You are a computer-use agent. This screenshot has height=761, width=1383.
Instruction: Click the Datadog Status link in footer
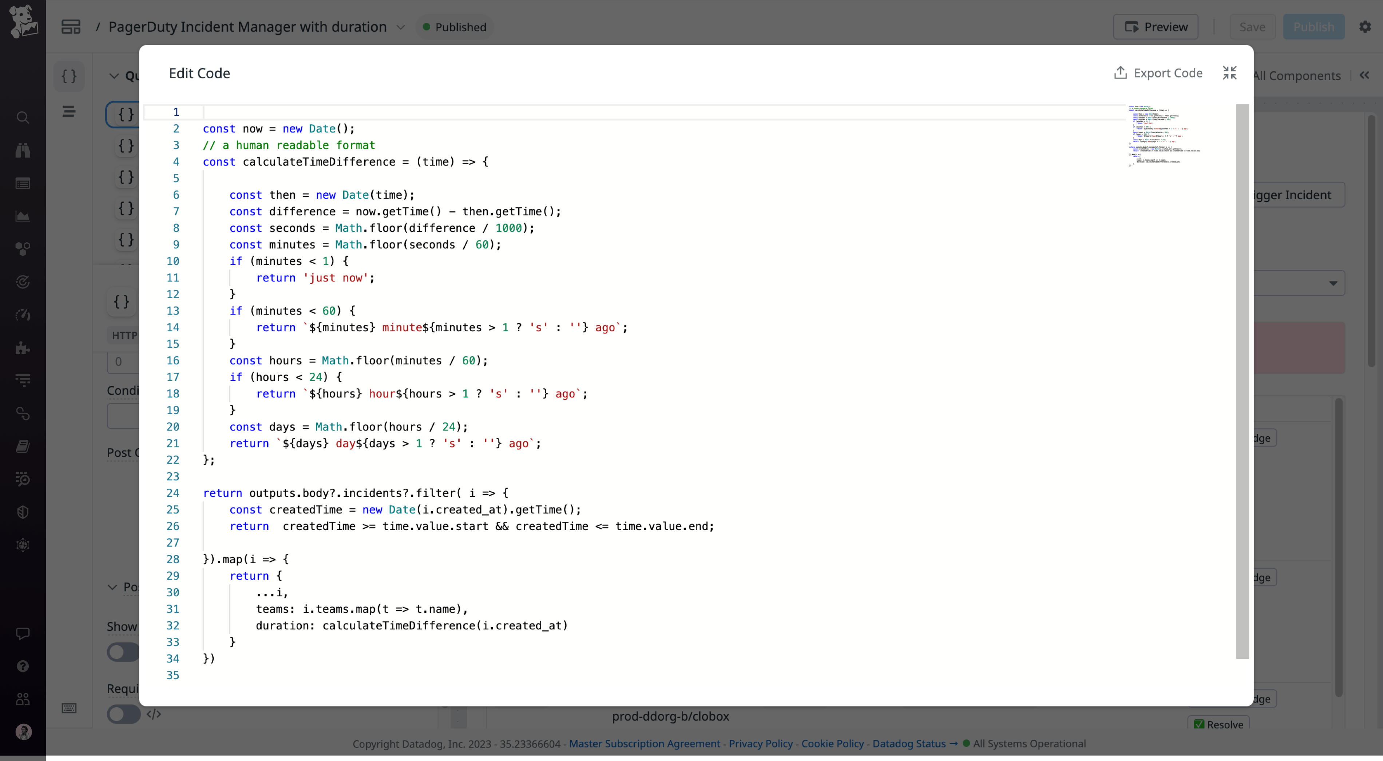click(910, 744)
